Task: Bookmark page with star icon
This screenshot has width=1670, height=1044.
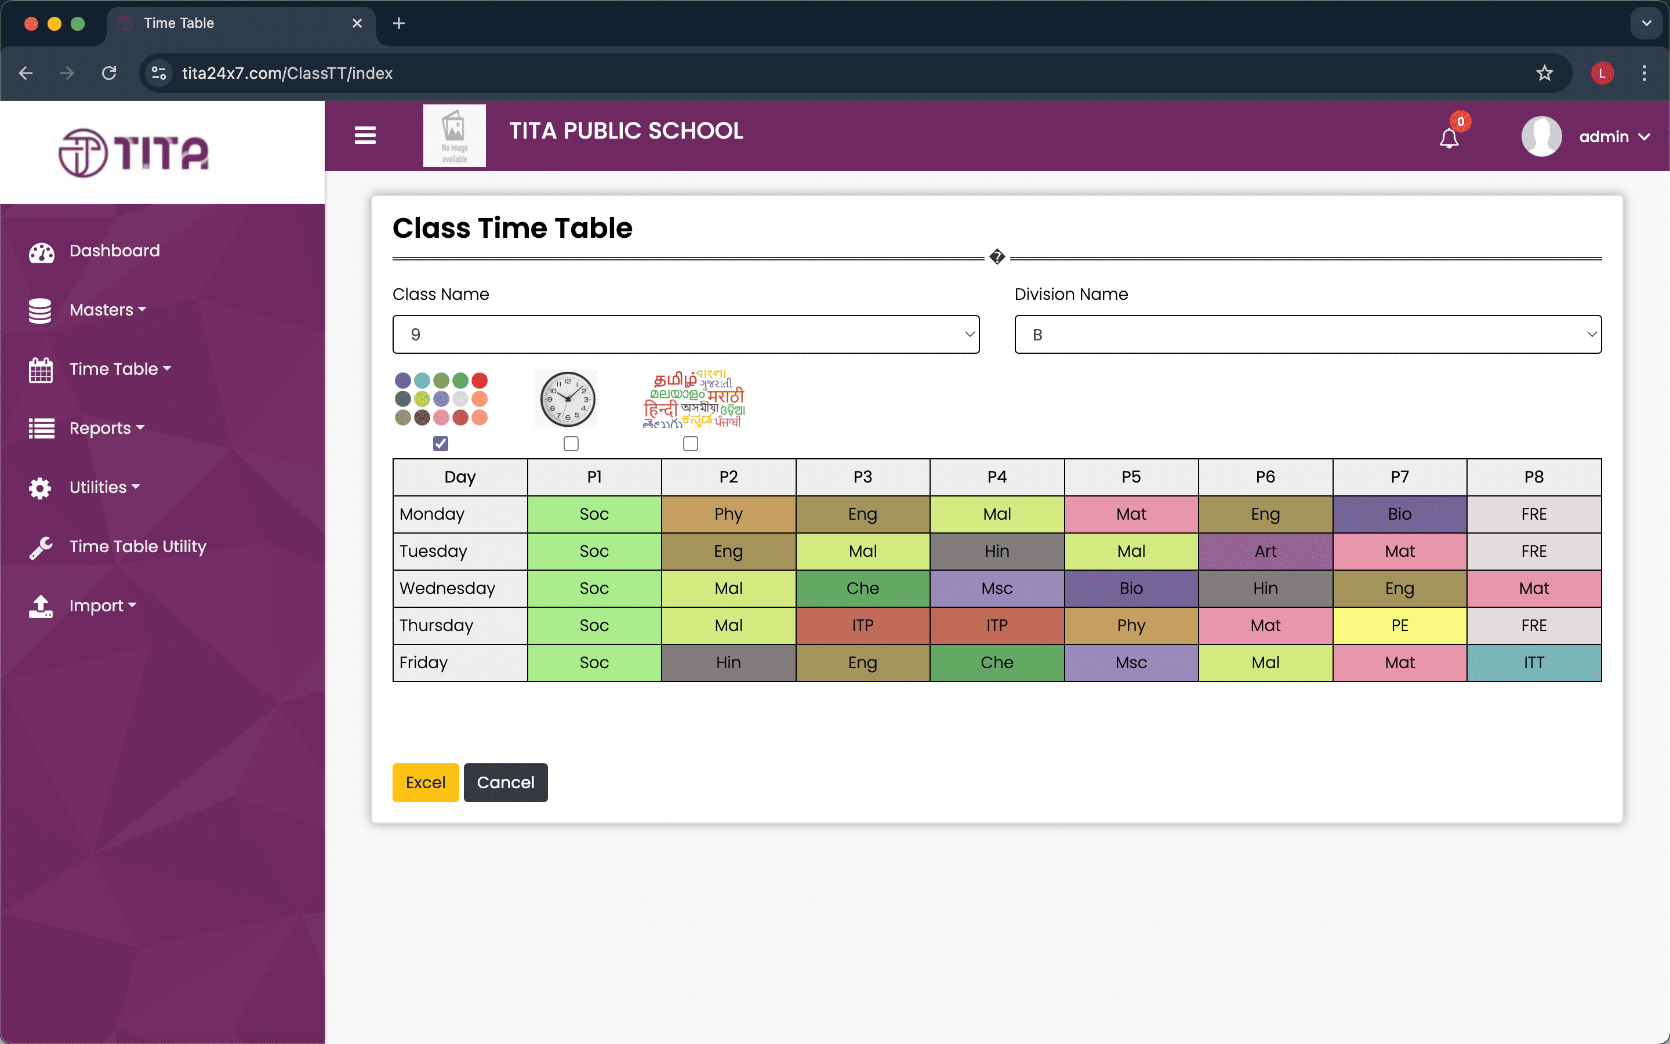Action: pos(1544,73)
